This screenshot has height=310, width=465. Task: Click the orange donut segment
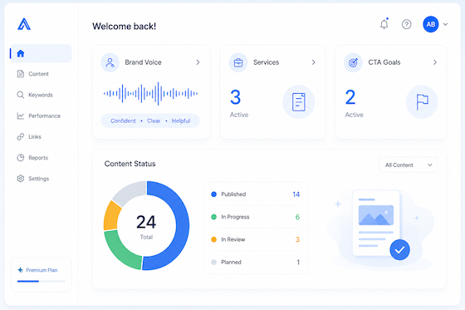coord(112,215)
